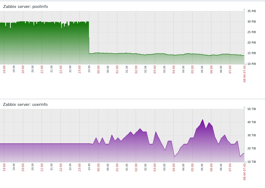This screenshot has height=188, width=265.
Task: Click 04:30 time label under poolinfo graph
Action: pyautogui.click(x=183, y=69)
